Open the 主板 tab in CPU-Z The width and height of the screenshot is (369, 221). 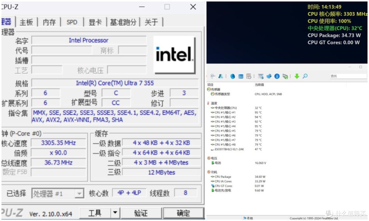[26, 22]
